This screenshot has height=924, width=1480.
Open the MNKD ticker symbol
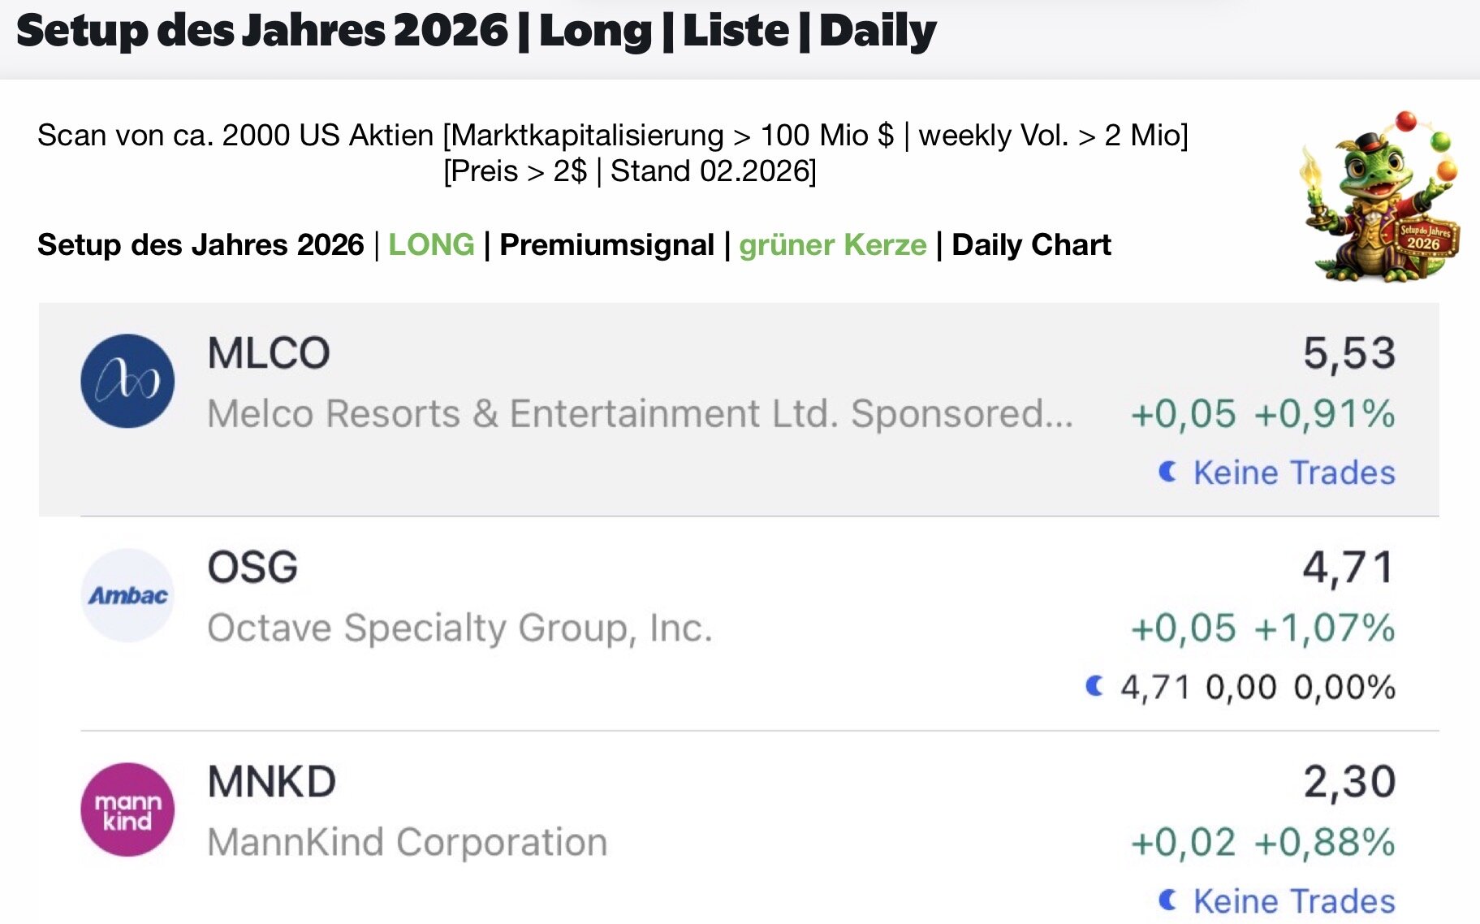tap(271, 781)
